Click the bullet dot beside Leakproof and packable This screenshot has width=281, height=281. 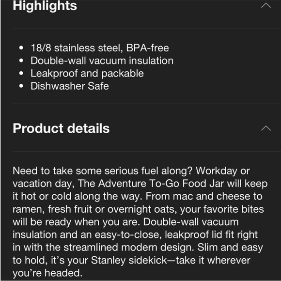(21, 73)
